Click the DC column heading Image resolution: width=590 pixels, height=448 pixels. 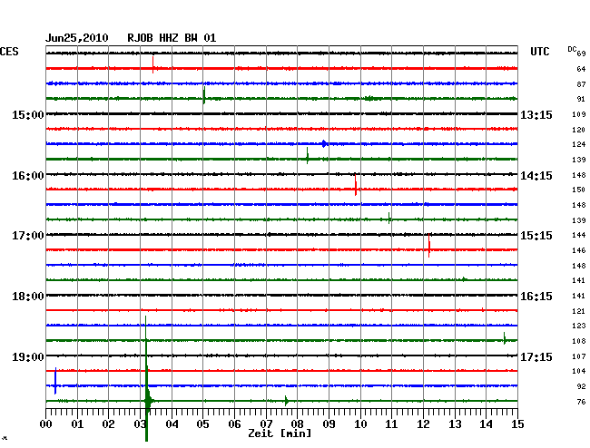click(572, 49)
